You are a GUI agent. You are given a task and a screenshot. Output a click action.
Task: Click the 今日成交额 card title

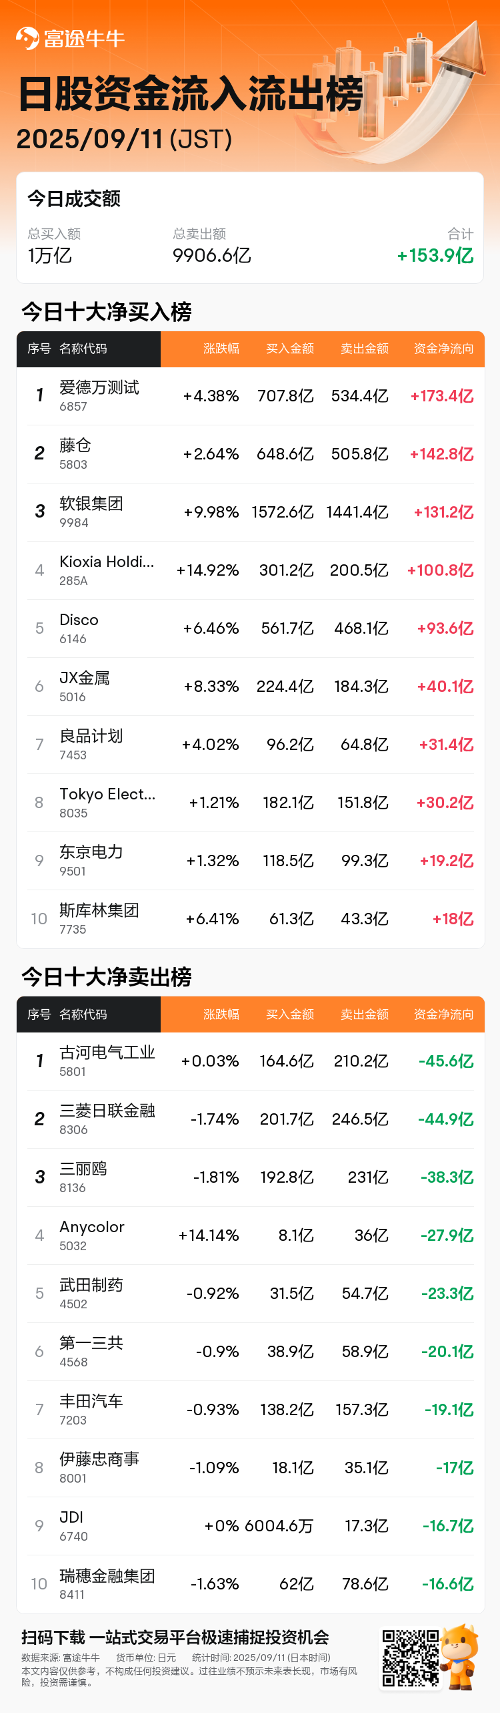pyautogui.click(x=74, y=198)
